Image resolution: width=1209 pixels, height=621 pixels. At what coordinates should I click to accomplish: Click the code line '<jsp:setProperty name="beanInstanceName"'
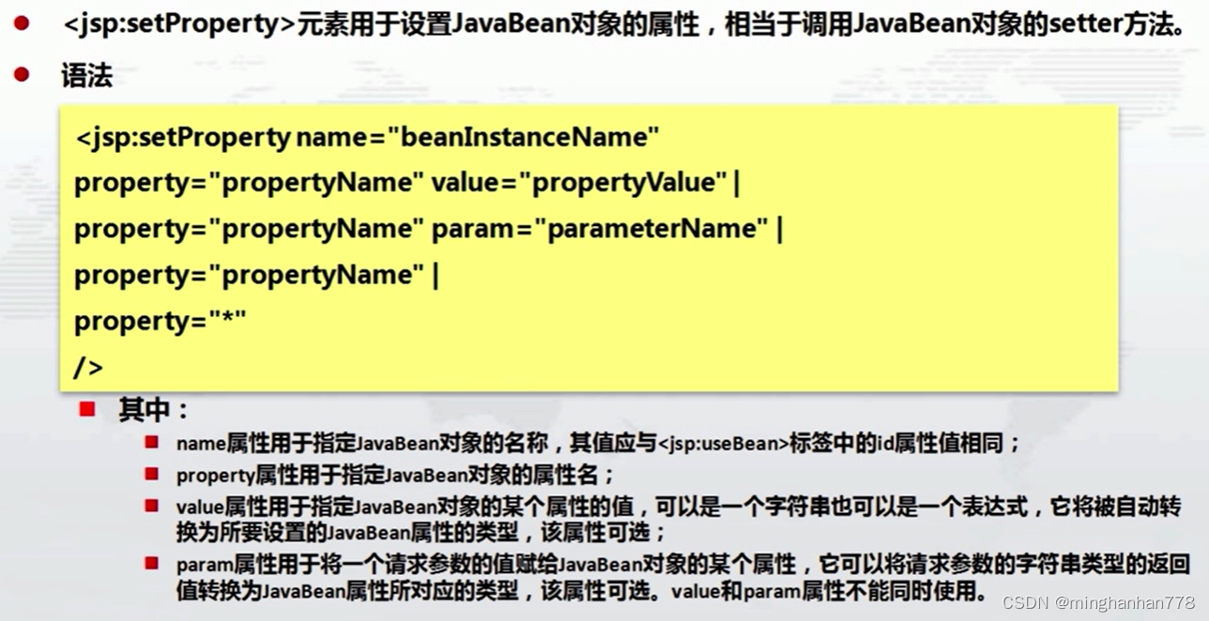pos(367,138)
